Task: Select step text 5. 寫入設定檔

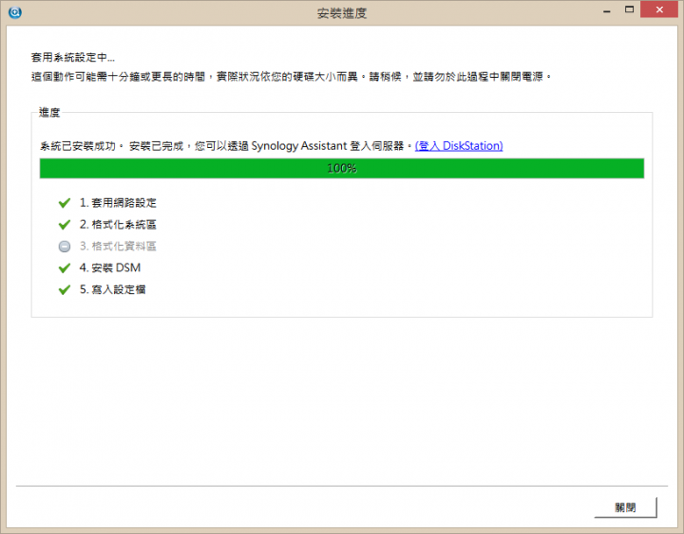Action: point(112,289)
